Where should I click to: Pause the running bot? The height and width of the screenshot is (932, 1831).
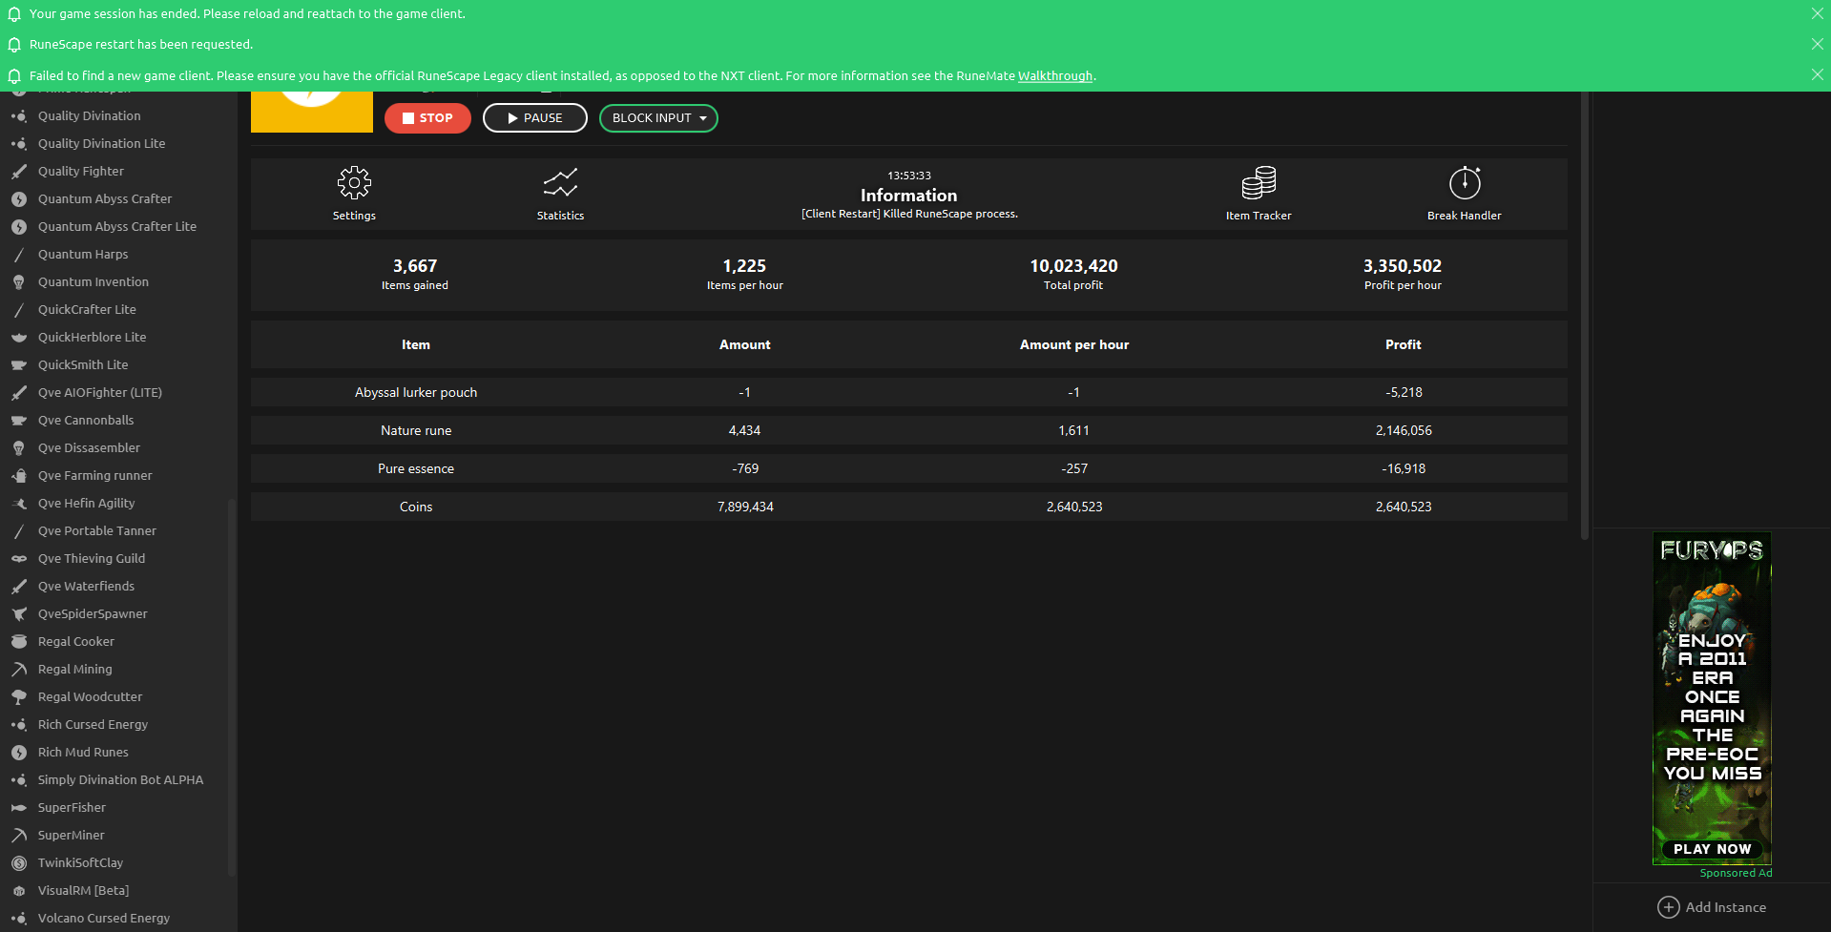tap(534, 118)
